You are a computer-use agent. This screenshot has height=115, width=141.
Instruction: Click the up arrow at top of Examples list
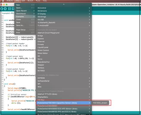point(64,4)
